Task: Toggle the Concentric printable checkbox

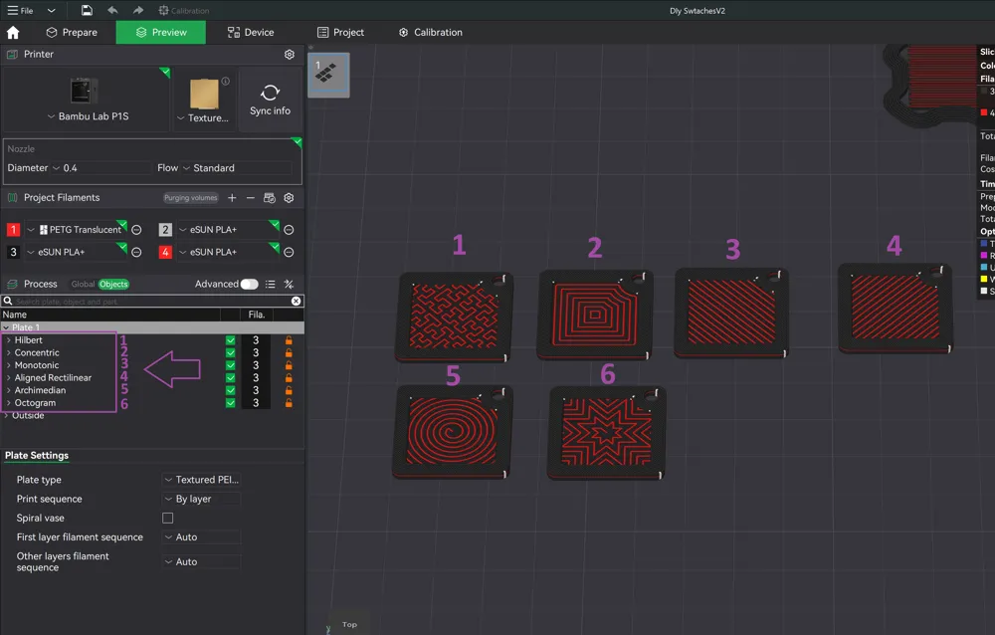Action: click(x=231, y=353)
